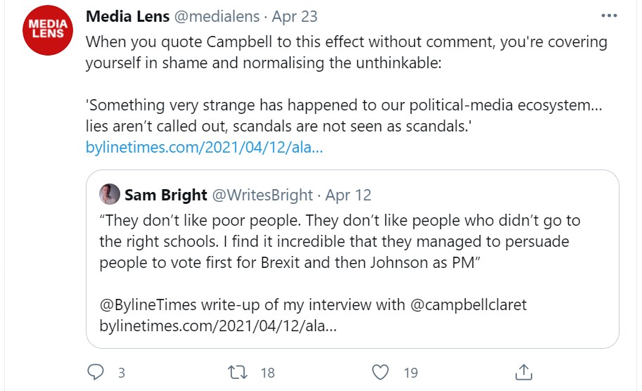Like the tweet with the heart icon
The image size is (642, 391).
tap(380, 373)
